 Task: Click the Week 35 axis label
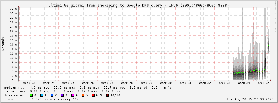pyautogui.click(x=263, y=83)
